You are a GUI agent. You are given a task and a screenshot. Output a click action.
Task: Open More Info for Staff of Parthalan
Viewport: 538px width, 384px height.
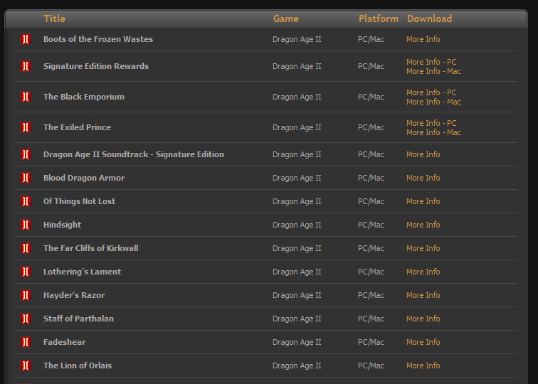click(x=423, y=319)
